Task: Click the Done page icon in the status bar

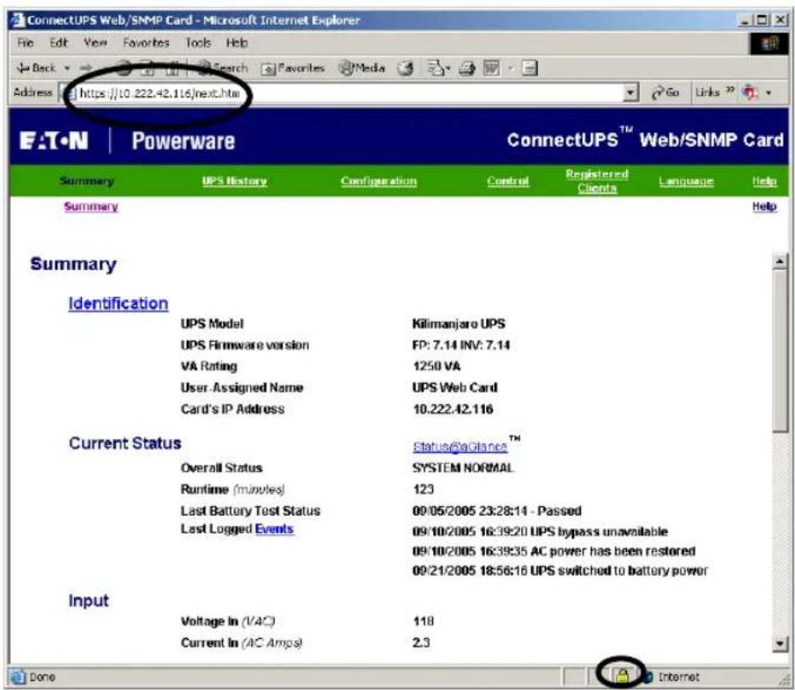Action: pos(18,677)
